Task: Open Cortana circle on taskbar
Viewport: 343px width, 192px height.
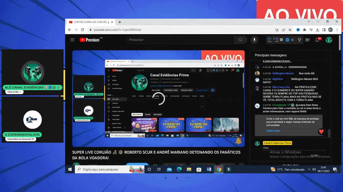Action: point(149,169)
